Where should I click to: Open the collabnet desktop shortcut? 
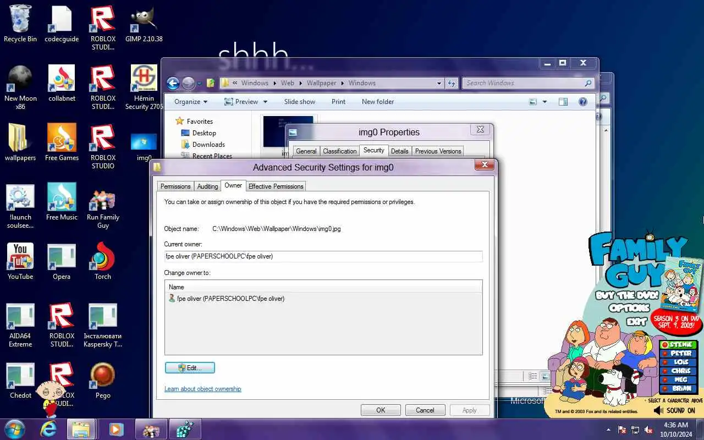pos(62,83)
